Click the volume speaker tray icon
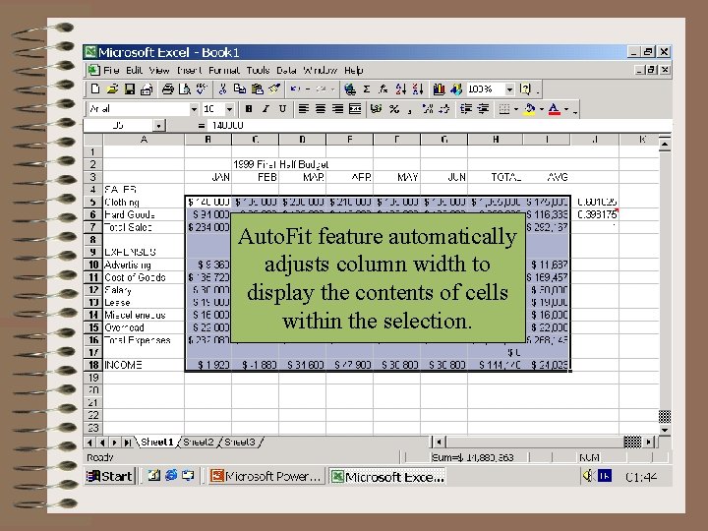 pyautogui.click(x=588, y=476)
